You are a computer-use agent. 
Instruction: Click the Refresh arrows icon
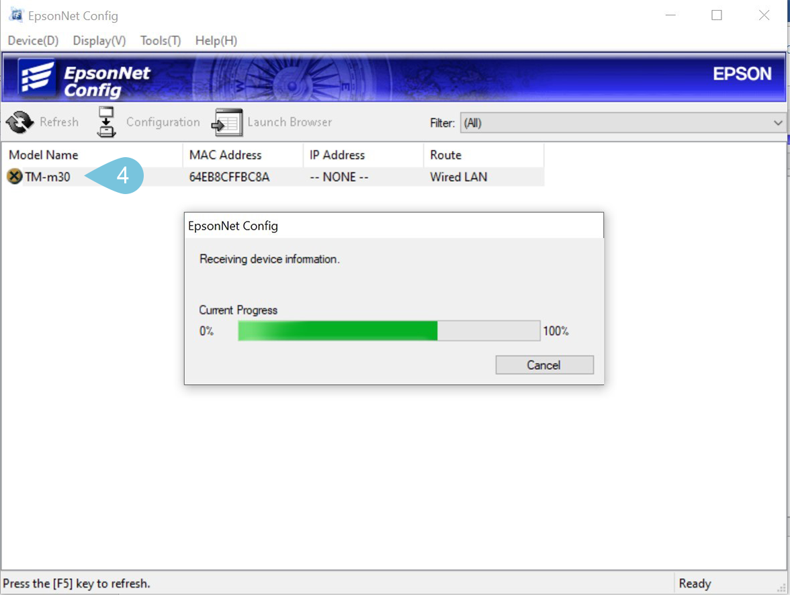pos(20,122)
